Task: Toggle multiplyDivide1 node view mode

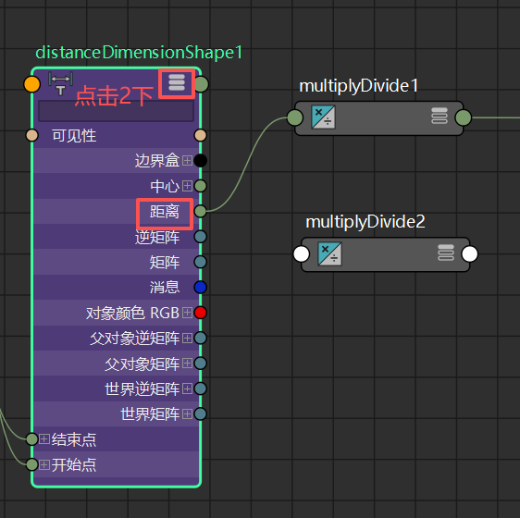Action: pyautogui.click(x=440, y=116)
